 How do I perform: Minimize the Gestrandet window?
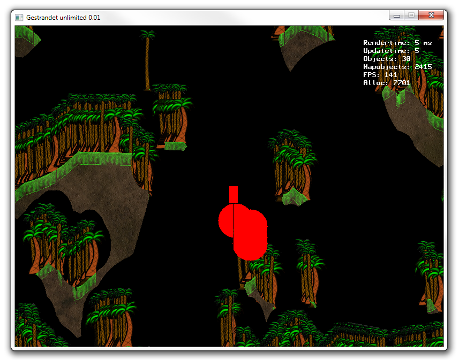point(397,16)
